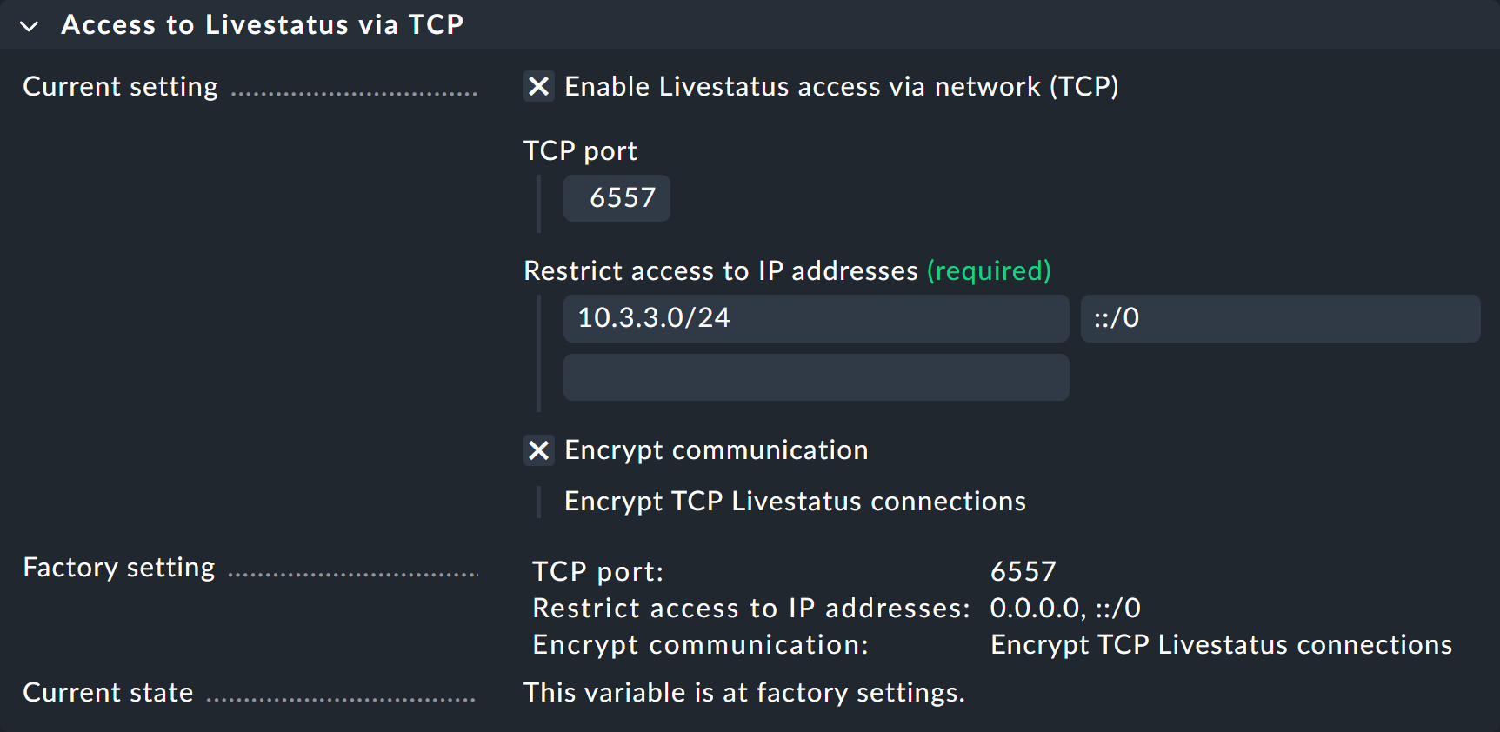1500x732 pixels.
Task: Click the chevron beside the section title
Action: (29, 24)
